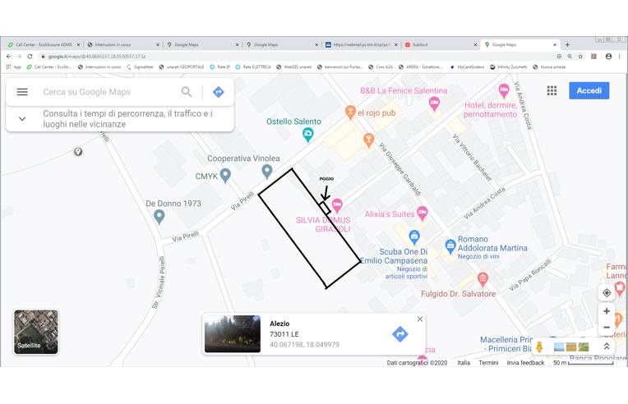Get directions to Alezio from info card
Image resolution: width=628 pixels, height=404 pixels.
(399, 333)
